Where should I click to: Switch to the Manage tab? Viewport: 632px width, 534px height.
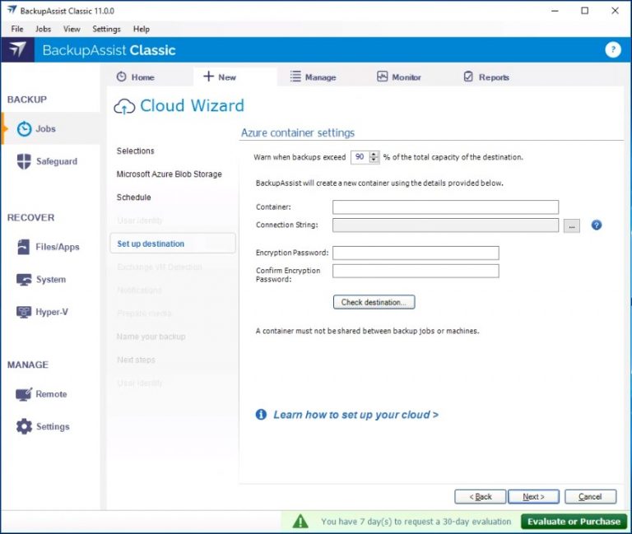click(313, 77)
